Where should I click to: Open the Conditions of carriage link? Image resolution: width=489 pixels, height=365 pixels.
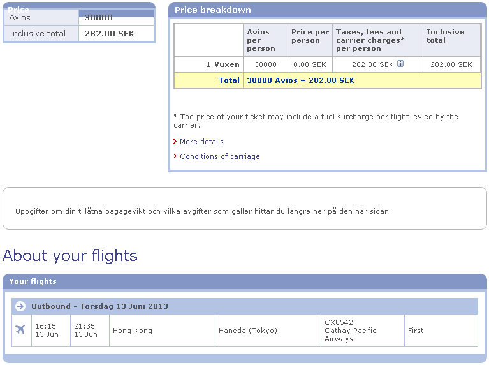click(220, 156)
